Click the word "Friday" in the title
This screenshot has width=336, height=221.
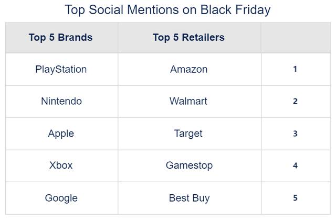tap(251, 9)
